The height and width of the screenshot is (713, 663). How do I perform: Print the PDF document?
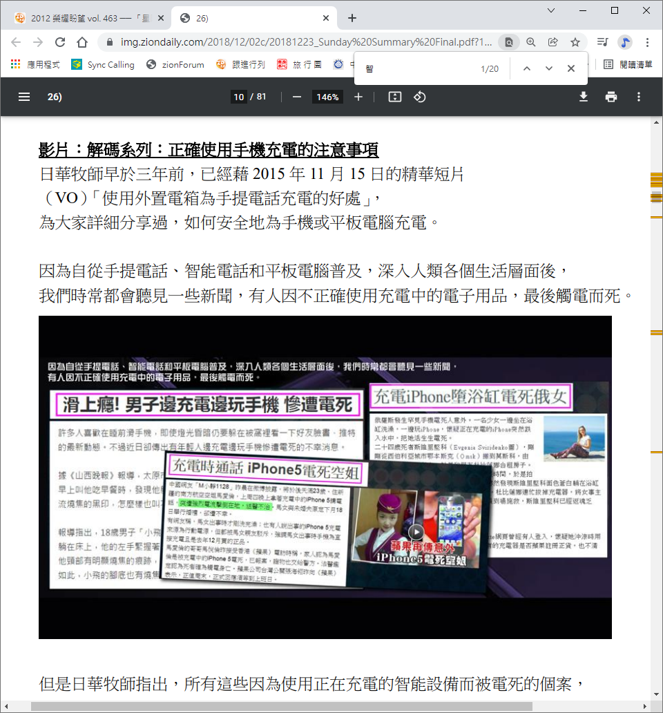coord(611,97)
